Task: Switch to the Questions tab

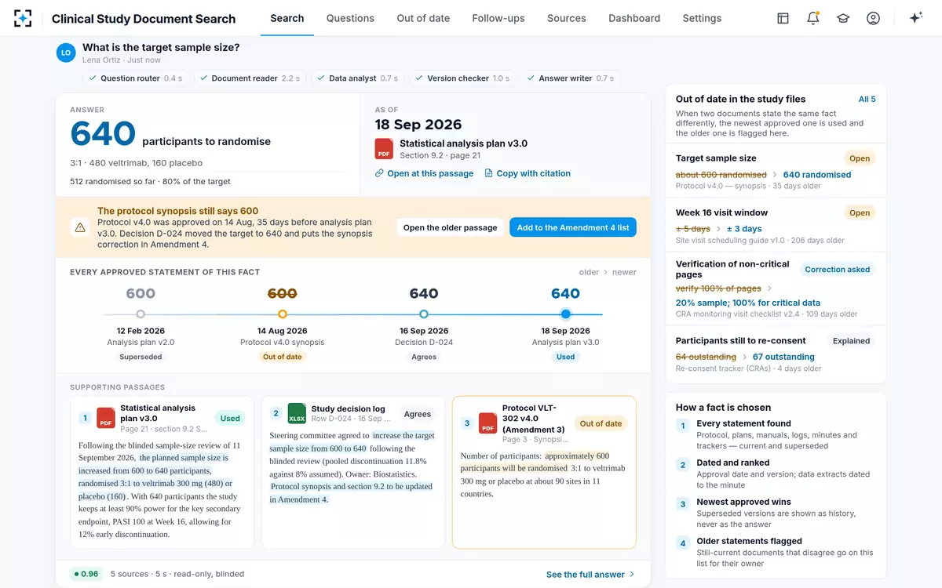Action: pos(350,18)
